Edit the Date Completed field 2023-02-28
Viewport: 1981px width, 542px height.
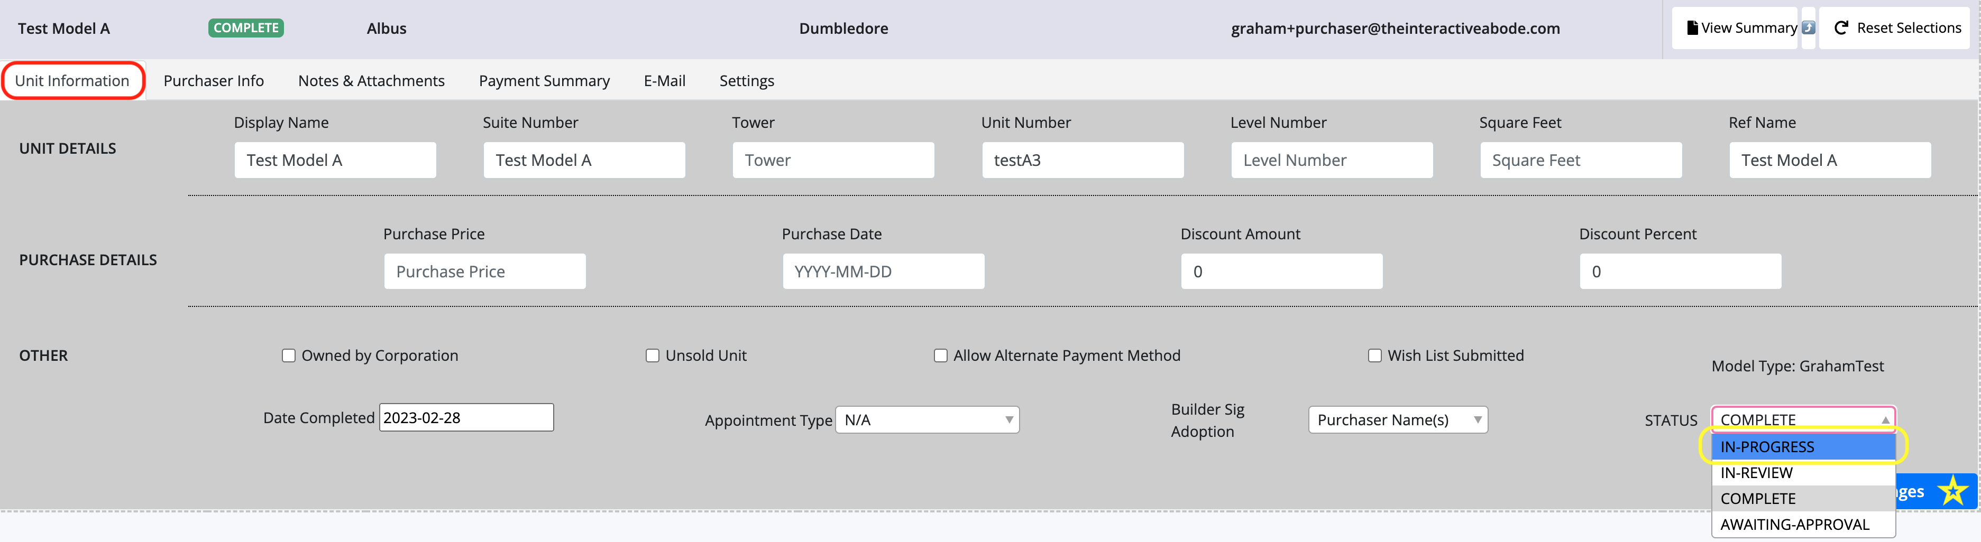point(466,418)
